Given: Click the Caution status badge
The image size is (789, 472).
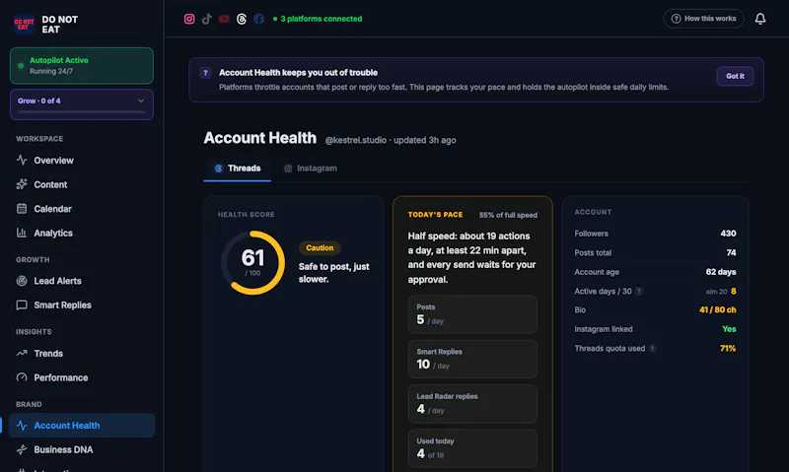Looking at the screenshot, I should coord(320,247).
